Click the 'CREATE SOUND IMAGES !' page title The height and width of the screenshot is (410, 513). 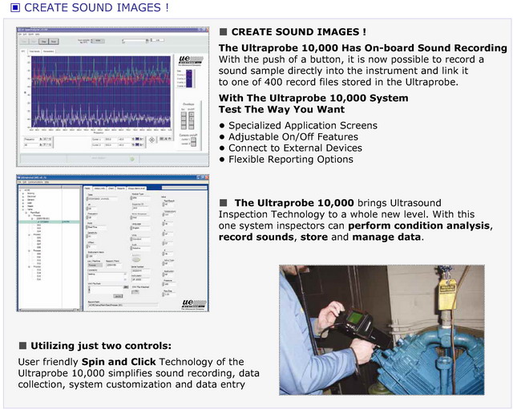tap(96, 7)
